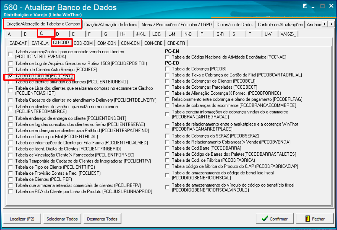Select letter tab Q-R

click(222, 34)
